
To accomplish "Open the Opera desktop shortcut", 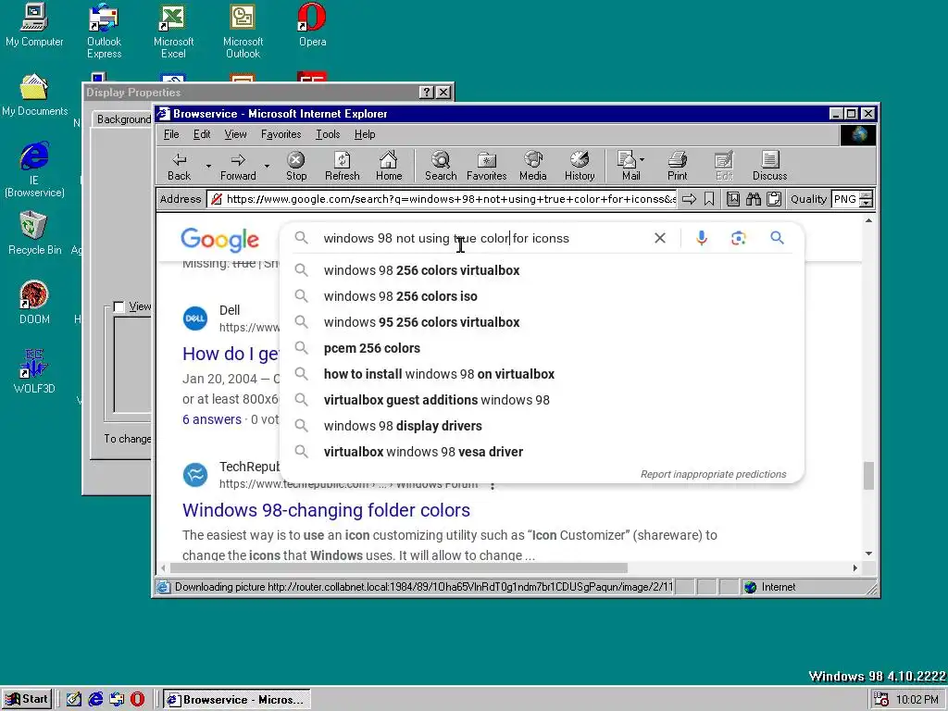I will pos(312,25).
